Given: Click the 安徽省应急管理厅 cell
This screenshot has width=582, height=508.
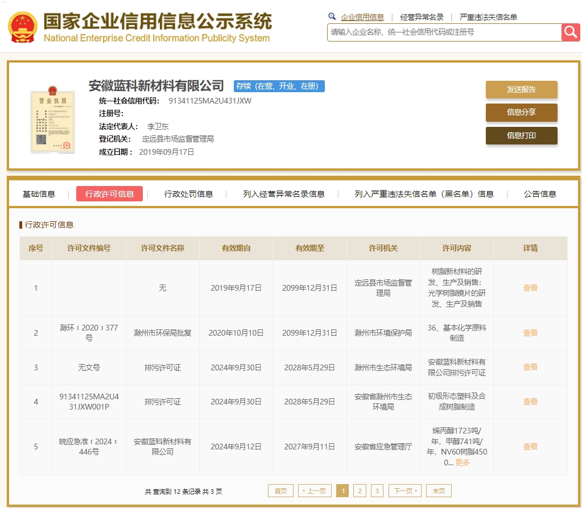Looking at the screenshot, I should coord(383,447).
